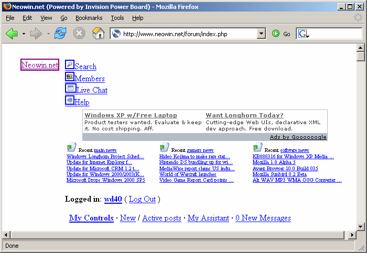Expand the URL address bar dropdown
This screenshot has height=253, width=367.
(x=261, y=34)
